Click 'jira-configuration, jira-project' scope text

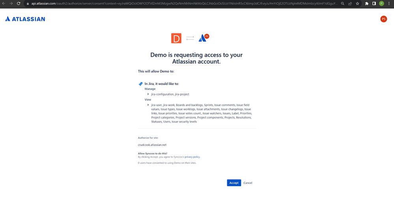170,94
